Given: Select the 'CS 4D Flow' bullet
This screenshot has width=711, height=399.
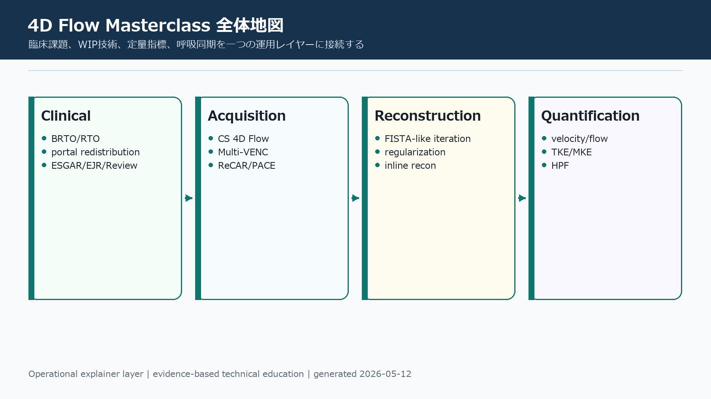Looking at the screenshot, I should click(x=243, y=139).
